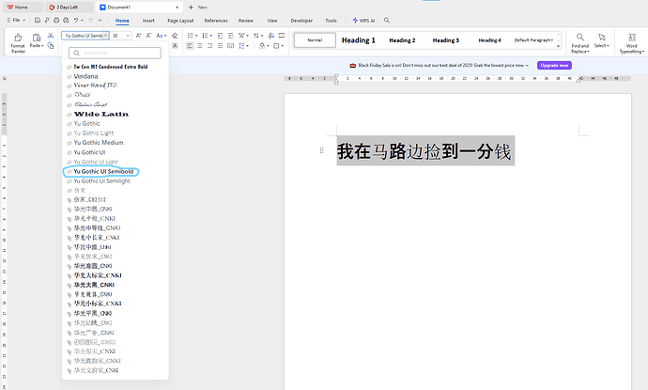Open the '3 Days Left' tab

click(x=69, y=7)
